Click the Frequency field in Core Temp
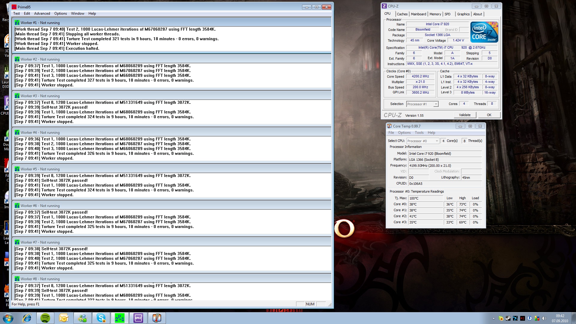 pos(445,166)
